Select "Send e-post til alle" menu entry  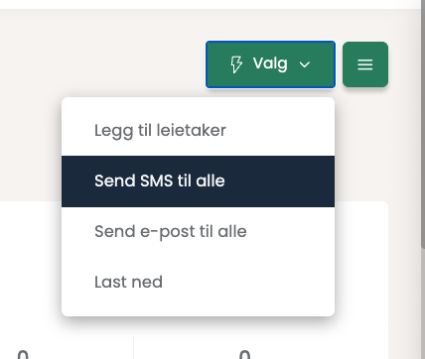click(x=198, y=232)
